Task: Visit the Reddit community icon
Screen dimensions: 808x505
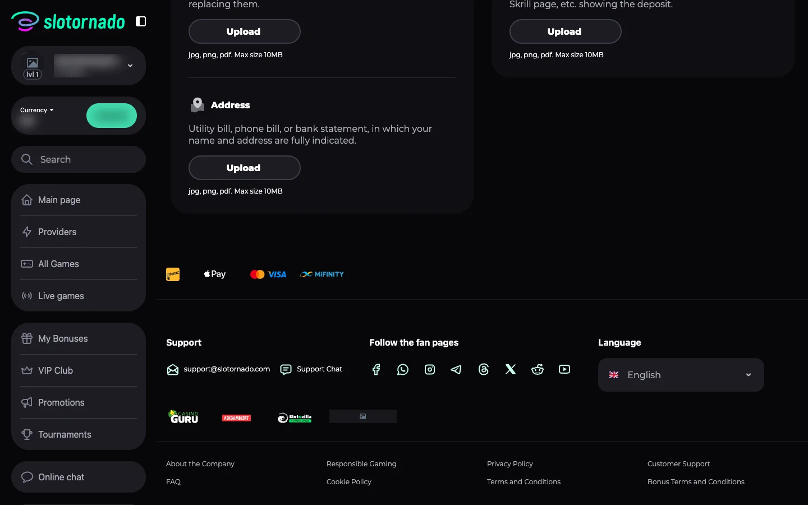Action: (x=537, y=369)
